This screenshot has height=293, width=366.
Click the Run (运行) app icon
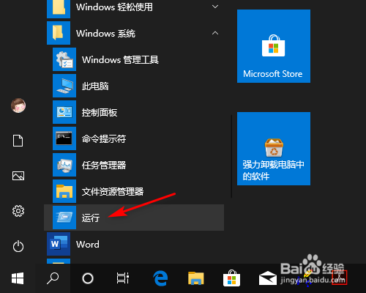pyautogui.click(x=64, y=218)
